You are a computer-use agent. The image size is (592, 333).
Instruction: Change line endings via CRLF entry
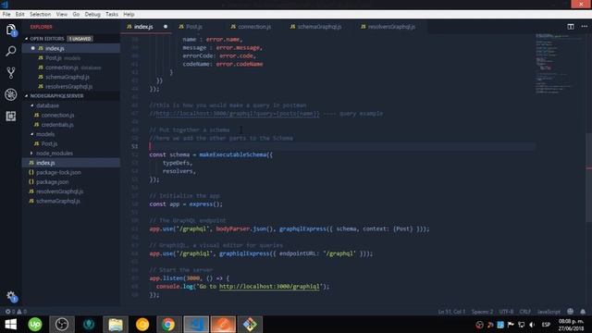(525, 312)
